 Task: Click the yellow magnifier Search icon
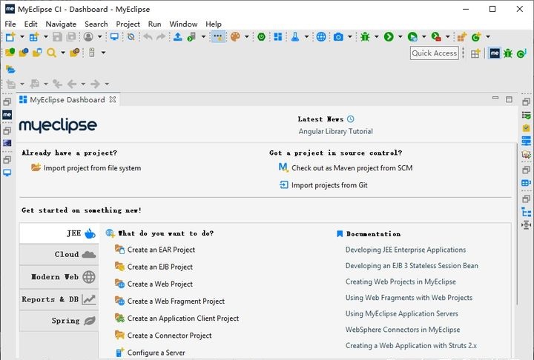(51, 53)
